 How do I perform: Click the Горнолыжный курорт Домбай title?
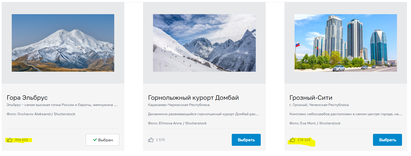193,98
